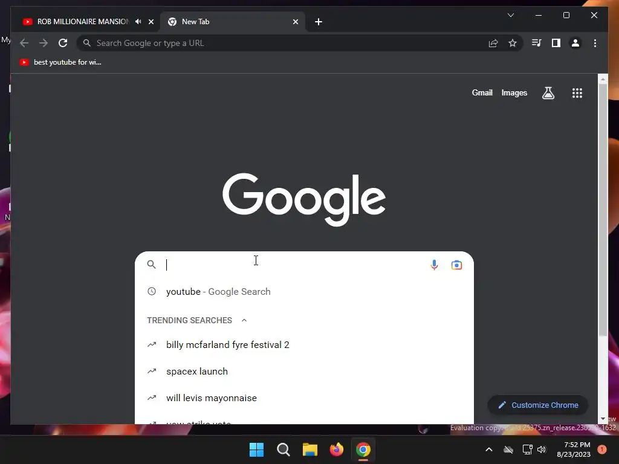The width and height of the screenshot is (619, 464).
Task: Open the Images link
Action: point(514,92)
